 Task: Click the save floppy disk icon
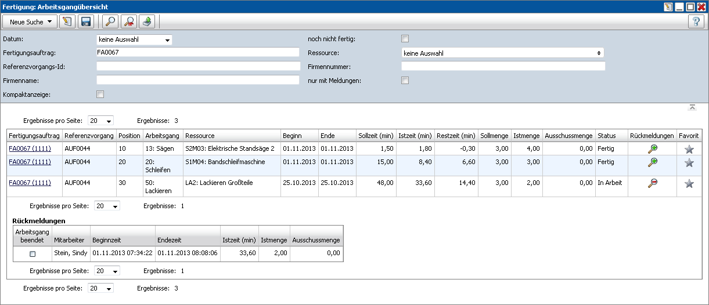(86, 22)
